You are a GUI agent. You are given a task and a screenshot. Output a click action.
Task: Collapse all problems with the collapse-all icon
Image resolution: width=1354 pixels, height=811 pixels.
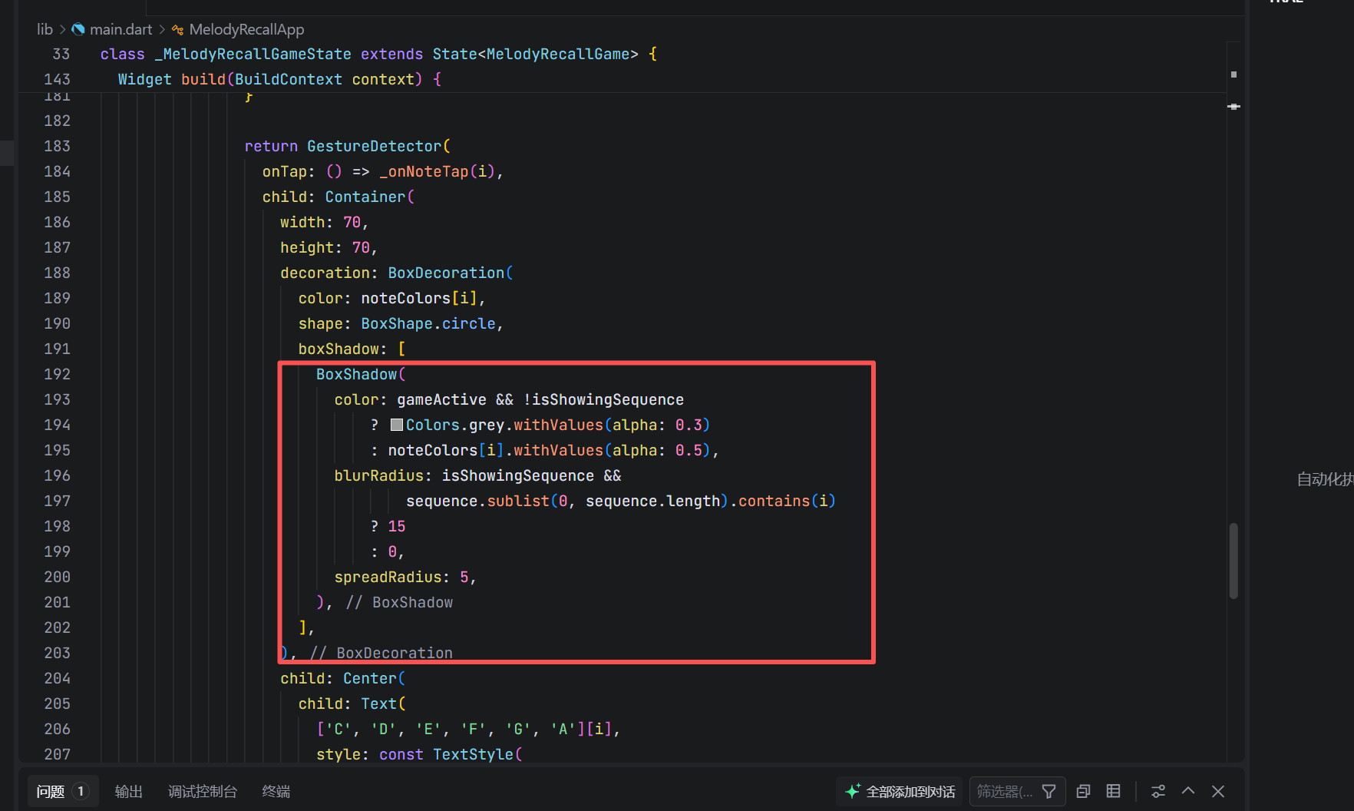[1083, 791]
